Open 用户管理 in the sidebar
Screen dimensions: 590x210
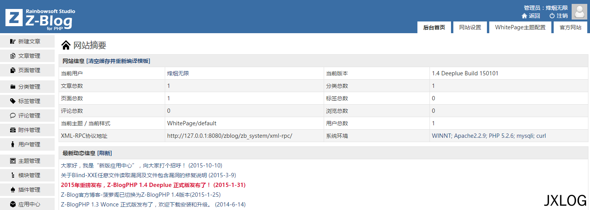[x=27, y=144]
